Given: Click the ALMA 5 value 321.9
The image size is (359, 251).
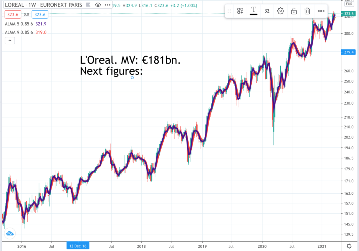Looking at the screenshot, I should [41, 24].
